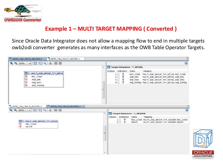Click the info icon above T_HEADER datastore

click(187, 110)
